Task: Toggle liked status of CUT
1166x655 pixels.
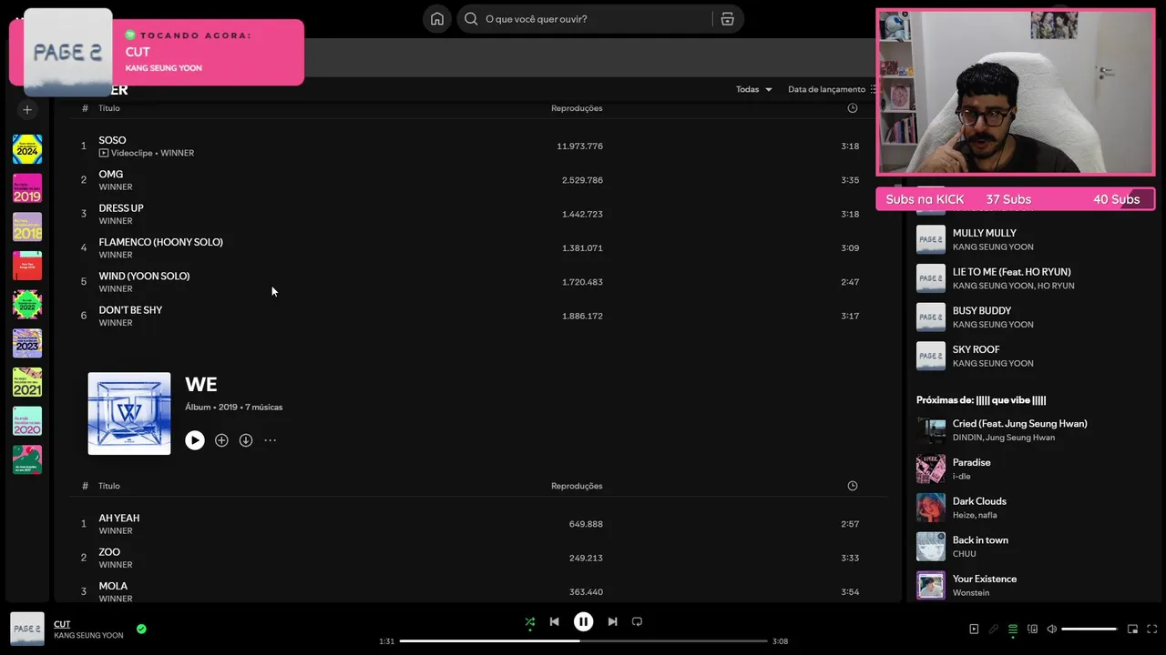Action: point(141,629)
